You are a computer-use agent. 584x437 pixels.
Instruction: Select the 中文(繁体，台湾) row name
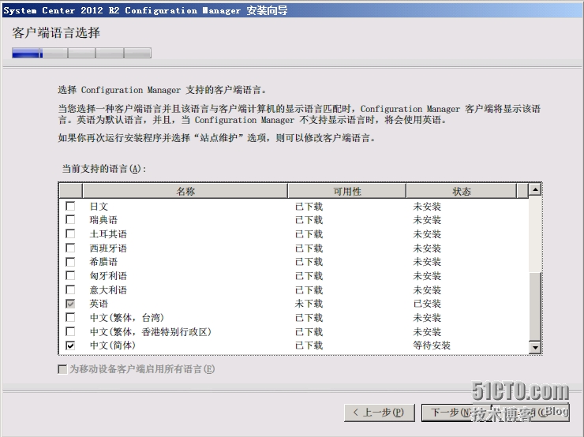[127, 318]
